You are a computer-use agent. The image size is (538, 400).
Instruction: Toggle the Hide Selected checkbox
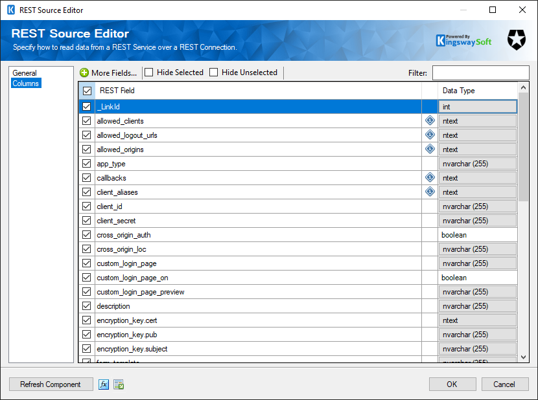[x=149, y=72]
